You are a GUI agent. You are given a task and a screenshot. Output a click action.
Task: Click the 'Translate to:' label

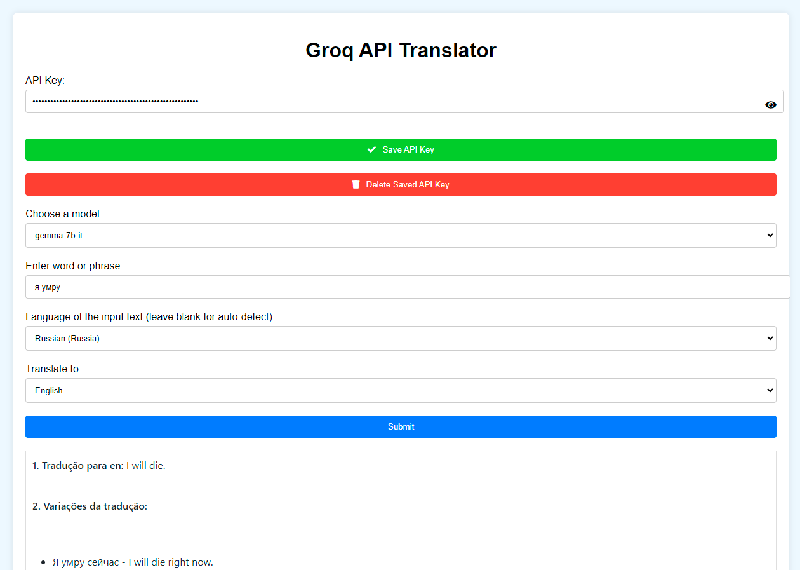pyautogui.click(x=53, y=369)
